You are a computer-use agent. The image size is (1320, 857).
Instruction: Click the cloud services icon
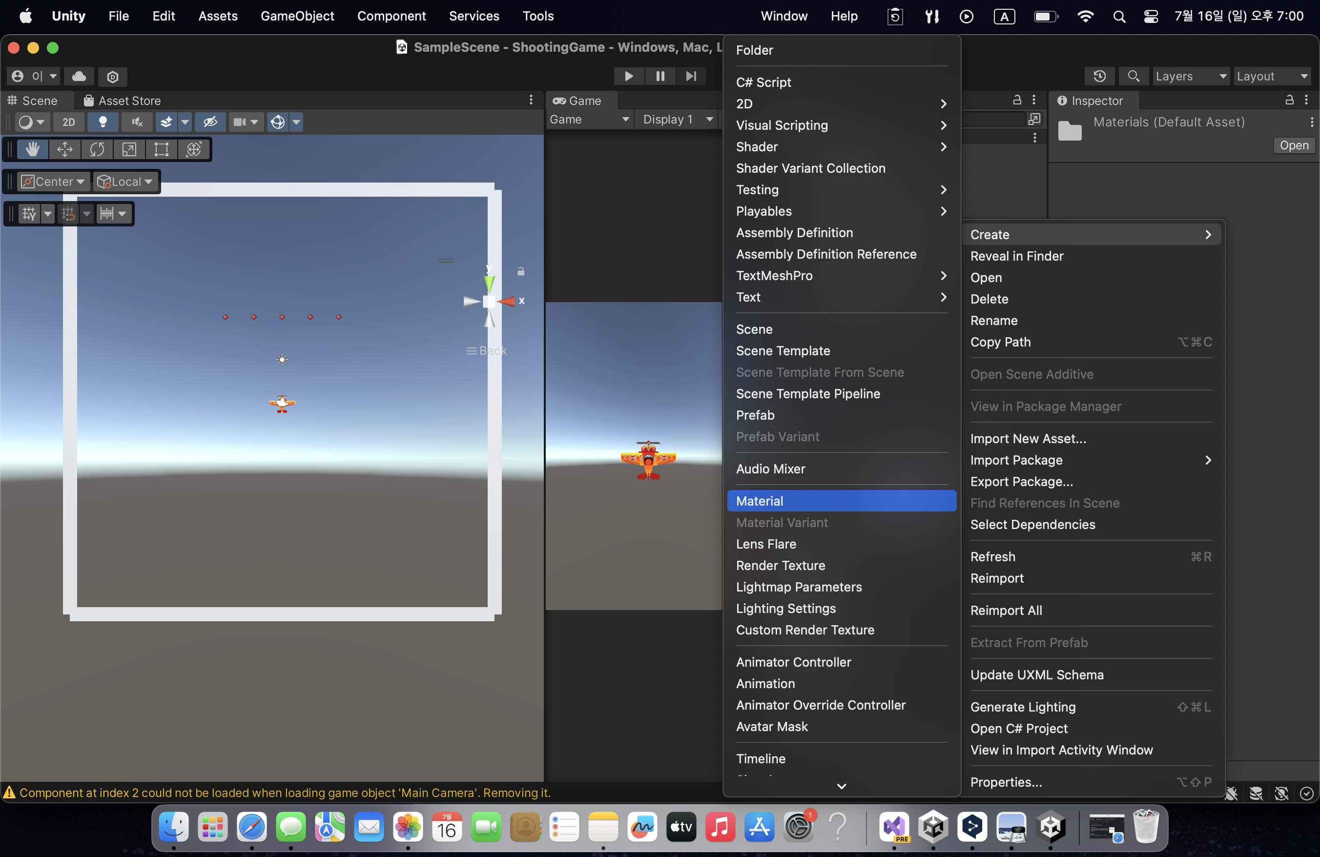pos(79,77)
